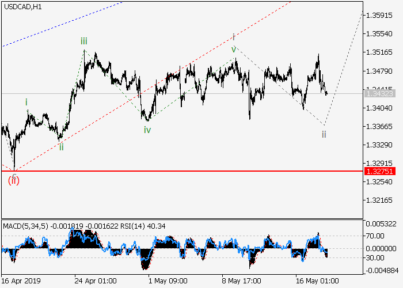Click the 8 May 17:00 date label
This screenshot has width=403, height=288.
(241, 281)
